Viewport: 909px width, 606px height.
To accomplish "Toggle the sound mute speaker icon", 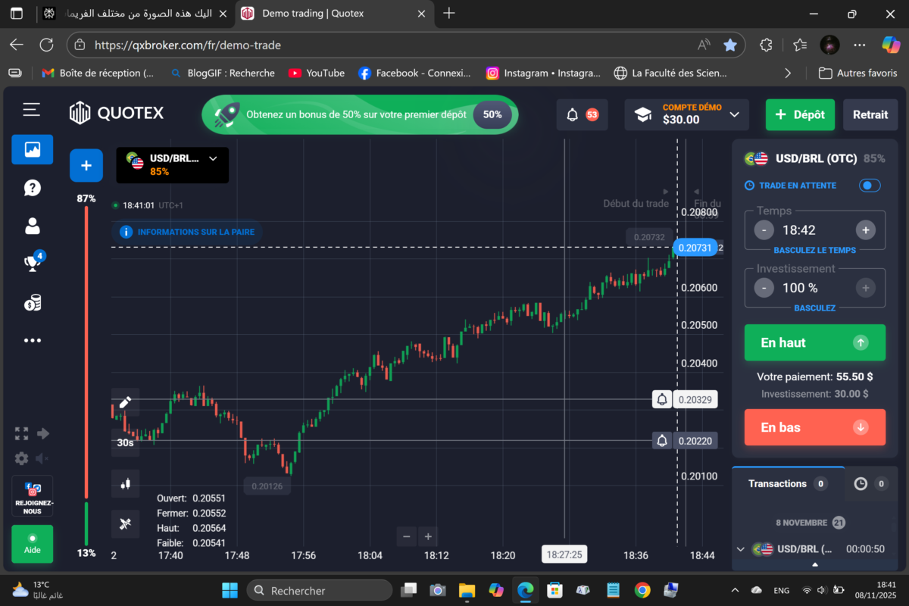I will [x=42, y=458].
